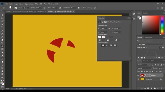Click the Ellipse 1 layer thumbnail
Image resolution: width=165 pixels, height=92 pixels.
tap(142, 75)
